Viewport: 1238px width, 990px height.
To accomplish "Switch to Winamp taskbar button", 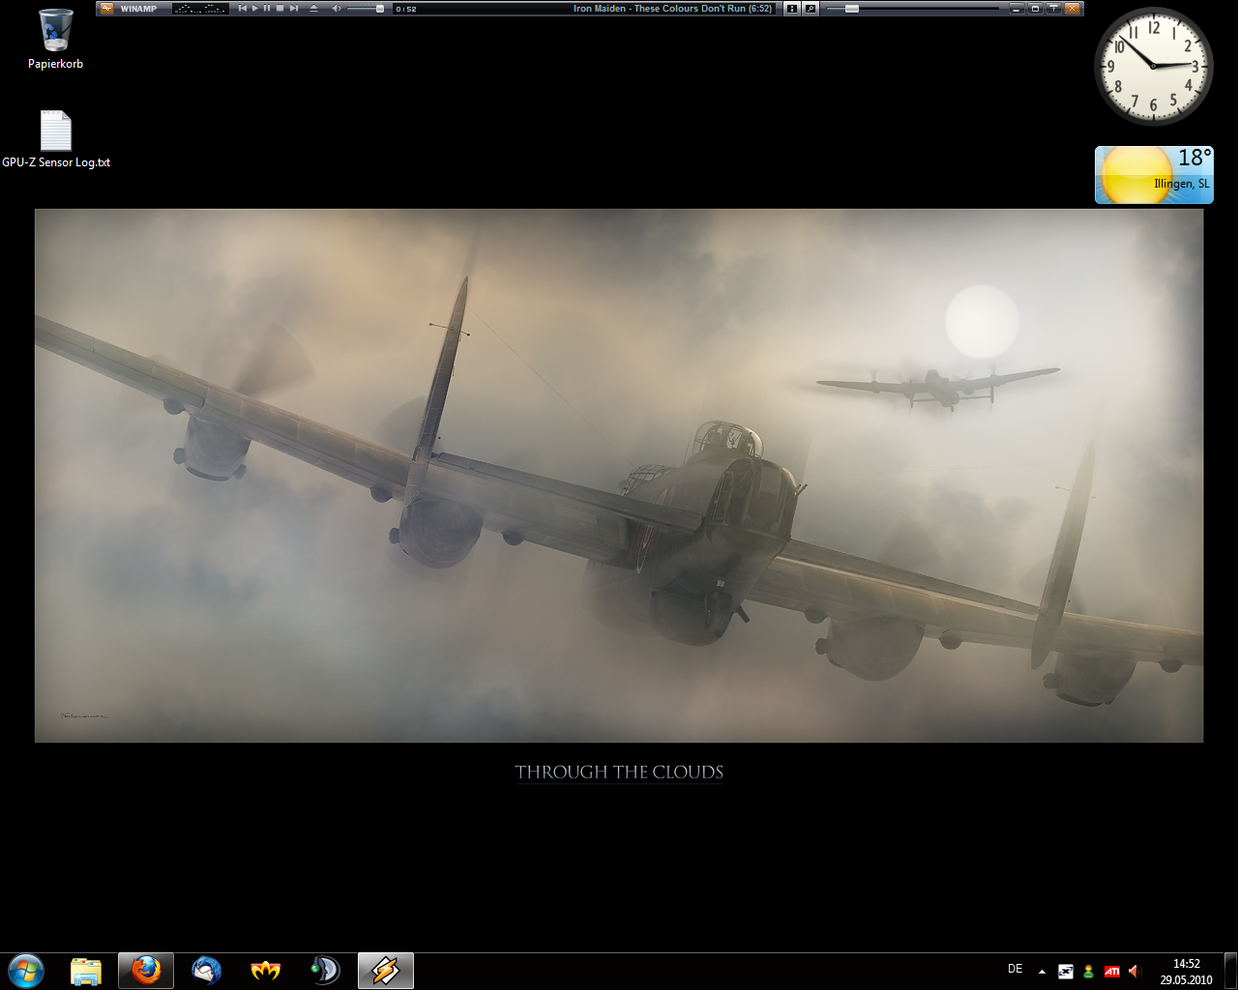I will click(386, 971).
